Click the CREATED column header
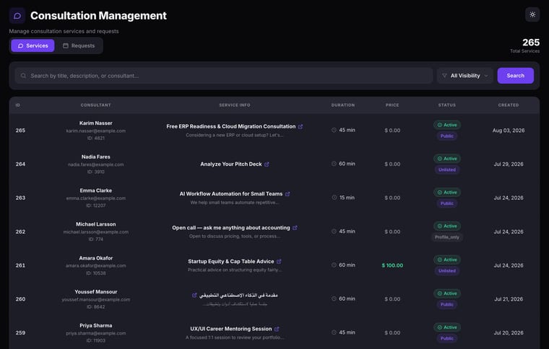 click(x=509, y=105)
